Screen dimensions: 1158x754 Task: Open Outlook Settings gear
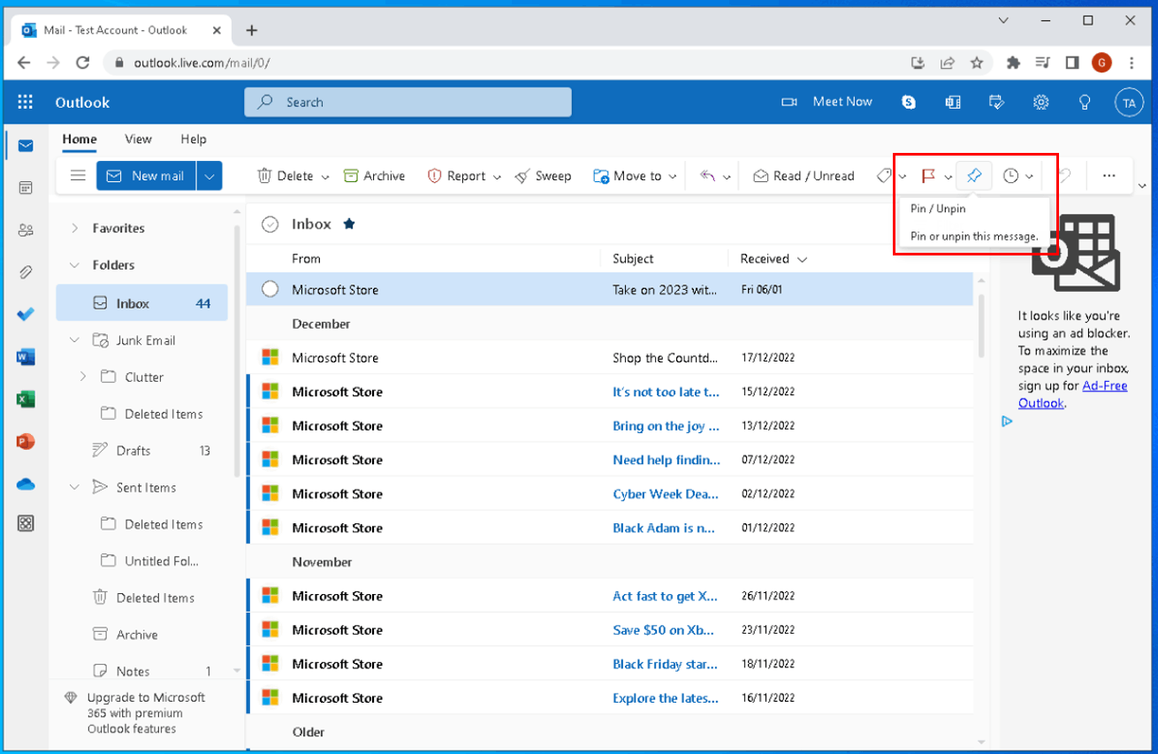click(x=1040, y=103)
